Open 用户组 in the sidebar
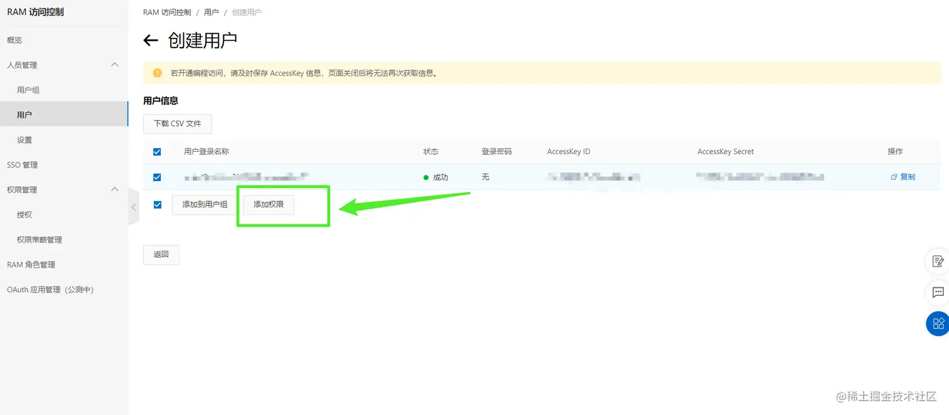Screen dimensions: 949x415 click(x=28, y=90)
